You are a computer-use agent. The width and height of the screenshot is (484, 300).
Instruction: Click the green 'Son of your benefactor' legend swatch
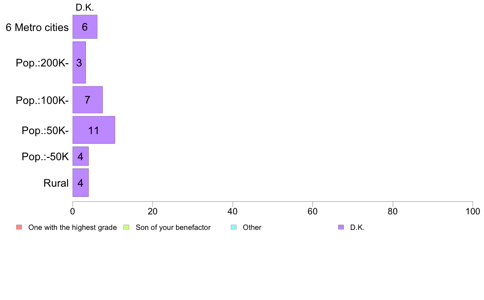pyautogui.click(x=126, y=227)
